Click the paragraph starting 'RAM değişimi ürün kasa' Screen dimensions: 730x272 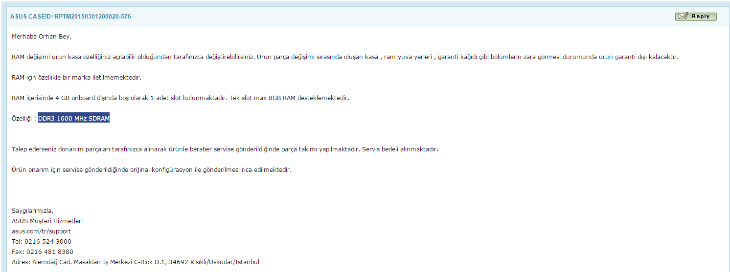point(345,57)
